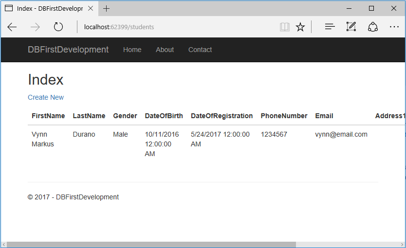Open the DBFirstDevelopment brand link

click(x=68, y=50)
